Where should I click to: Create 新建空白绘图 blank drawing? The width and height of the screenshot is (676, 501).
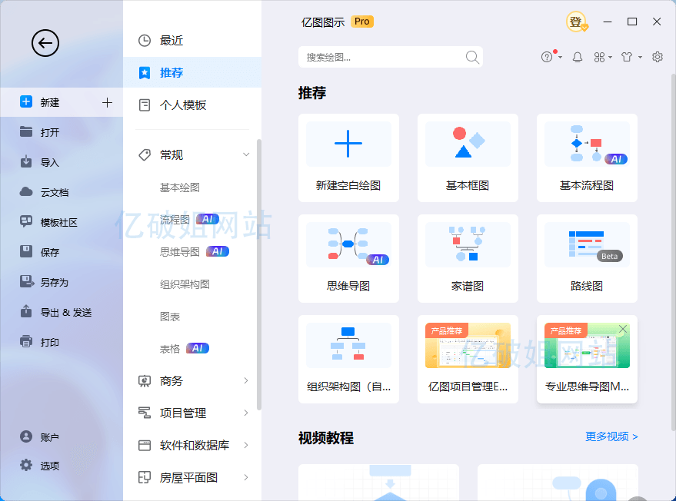tap(348, 158)
